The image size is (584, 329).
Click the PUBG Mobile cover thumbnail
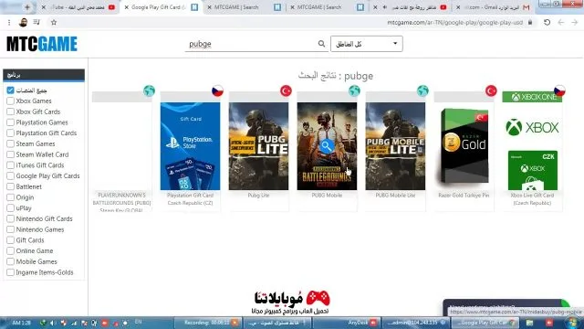(327, 146)
